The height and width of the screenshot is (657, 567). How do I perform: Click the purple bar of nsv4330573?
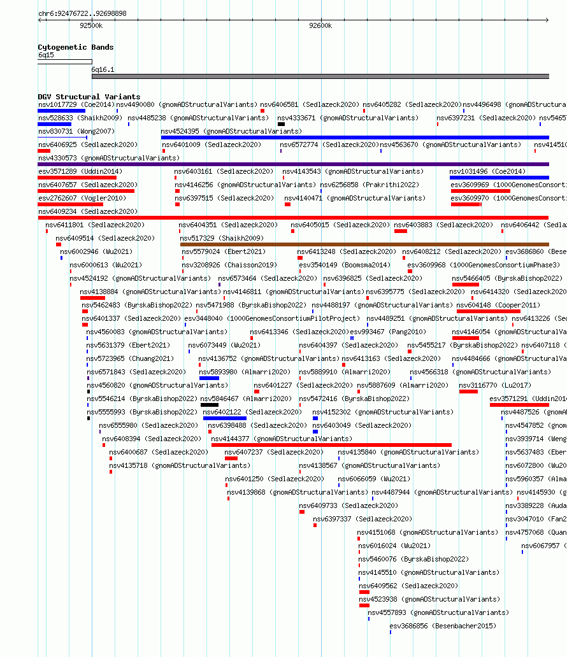(293, 164)
